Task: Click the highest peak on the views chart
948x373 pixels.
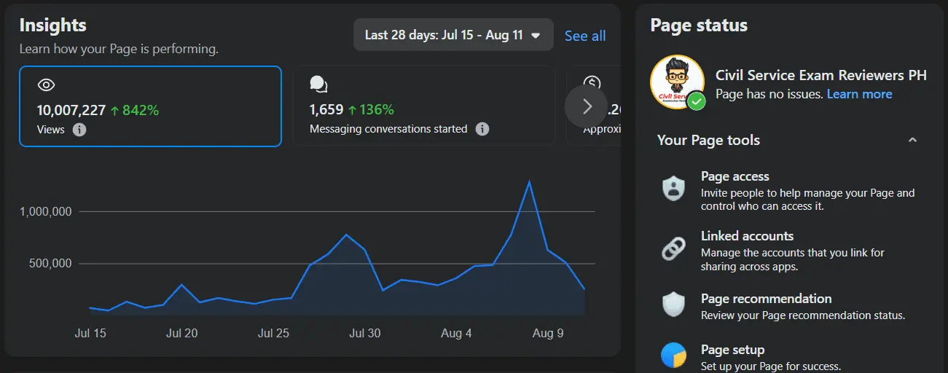Action: pyautogui.click(x=530, y=181)
